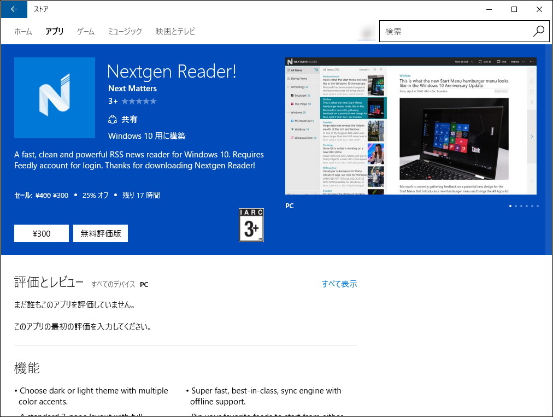Screen dimensions: 553x417
Task: Open すべて表示 to see all reviews
Action: point(338,284)
